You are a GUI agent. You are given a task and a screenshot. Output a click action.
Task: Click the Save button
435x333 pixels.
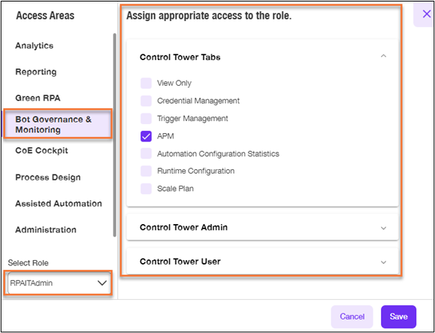tap(398, 316)
